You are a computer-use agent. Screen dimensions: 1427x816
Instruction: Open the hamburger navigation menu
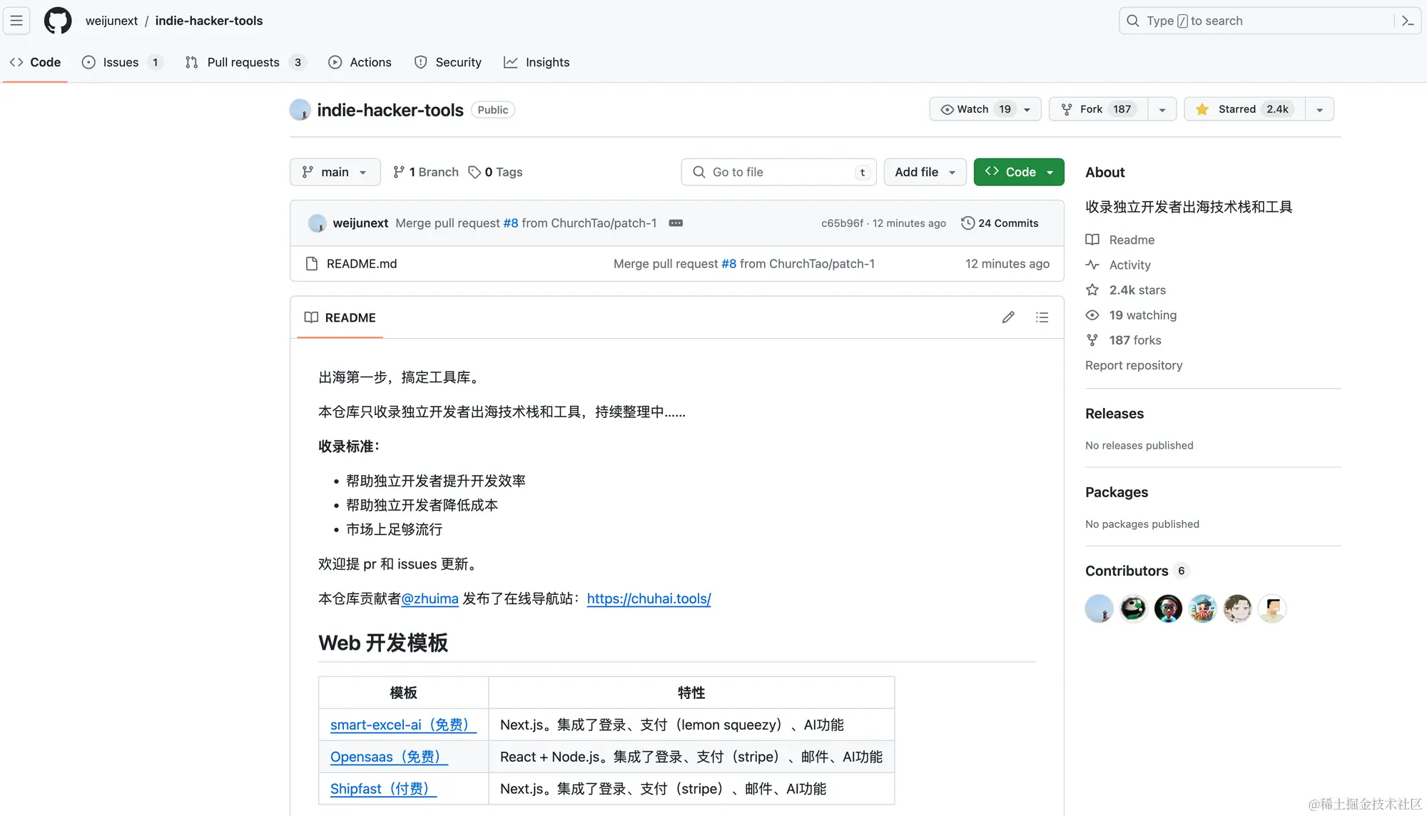[x=16, y=21]
